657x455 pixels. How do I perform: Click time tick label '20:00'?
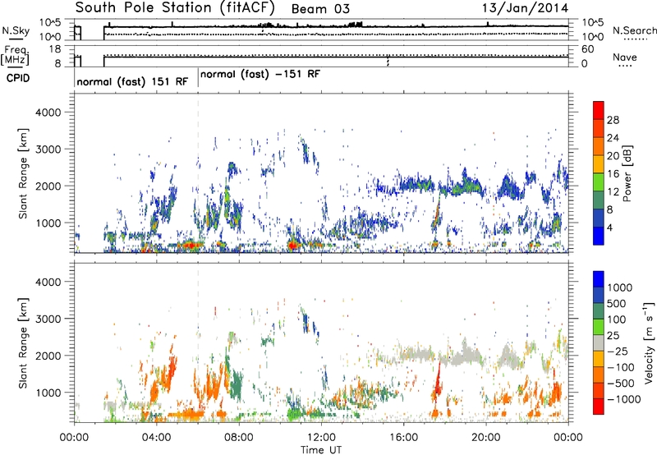[x=486, y=438]
